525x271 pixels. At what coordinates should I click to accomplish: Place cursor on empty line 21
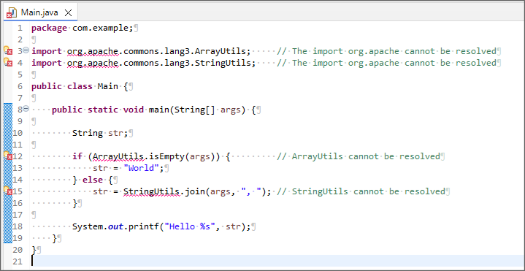pyautogui.click(x=277, y=261)
